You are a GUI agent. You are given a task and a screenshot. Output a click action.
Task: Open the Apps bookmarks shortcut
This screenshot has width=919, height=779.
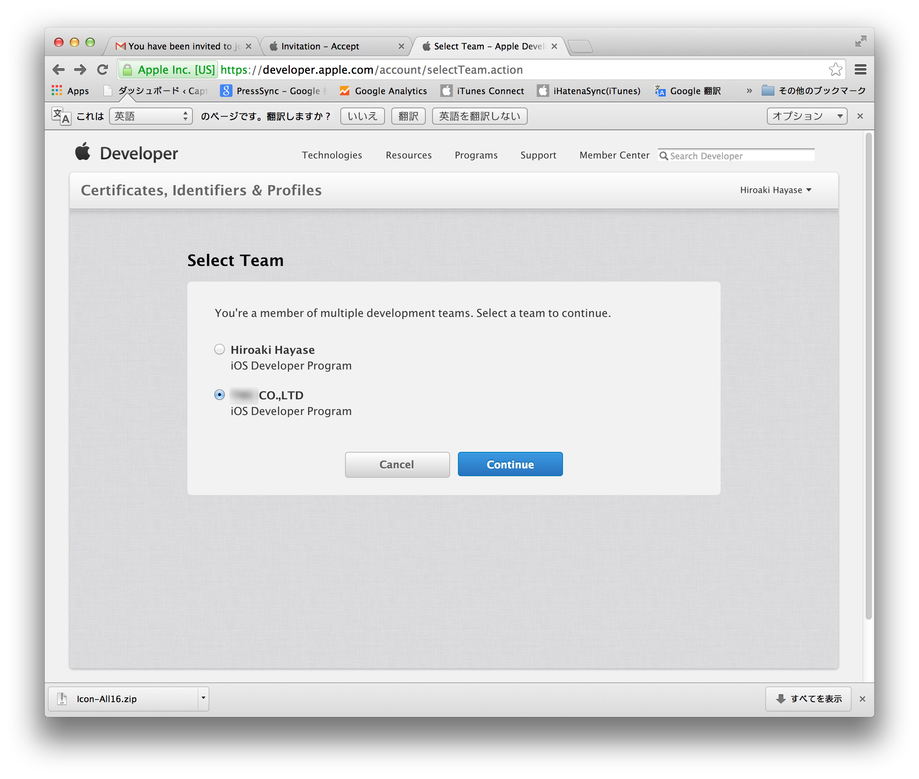tap(70, 91)
